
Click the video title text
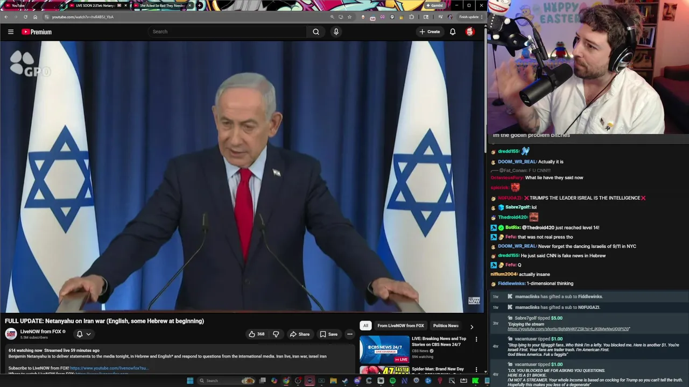pyautogui.click(x=104, y=321)
